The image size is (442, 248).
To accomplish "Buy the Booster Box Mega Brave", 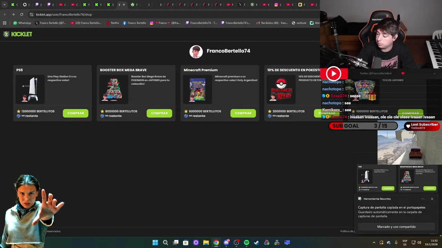I will pos(159,113).
